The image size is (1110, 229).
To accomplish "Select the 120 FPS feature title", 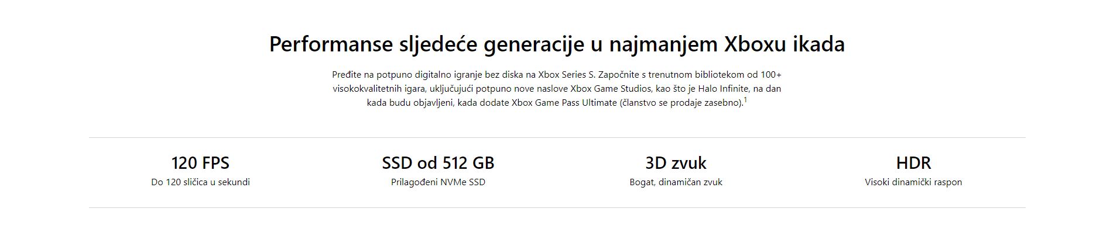I will click(x=200, y=162).
